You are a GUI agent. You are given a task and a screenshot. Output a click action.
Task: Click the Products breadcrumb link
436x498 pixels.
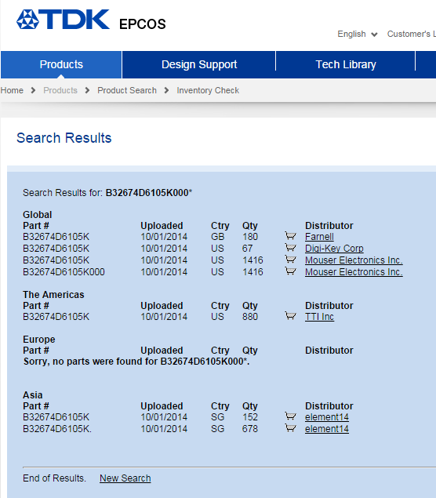tap(60, 90)
